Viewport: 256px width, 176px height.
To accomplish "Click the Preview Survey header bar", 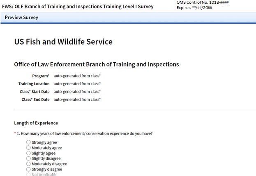I will pos(128,18).
